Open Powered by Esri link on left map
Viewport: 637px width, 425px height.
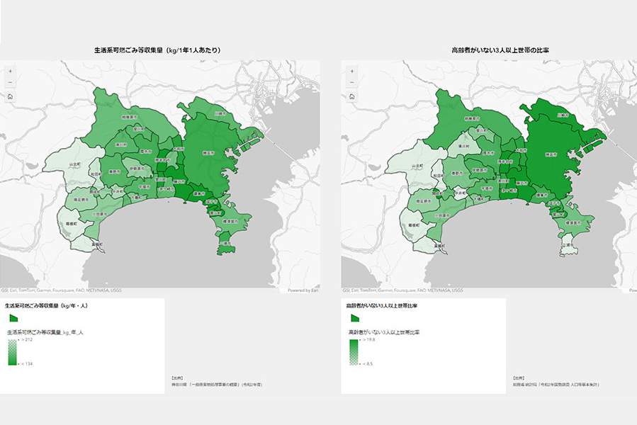coord(303,290)
